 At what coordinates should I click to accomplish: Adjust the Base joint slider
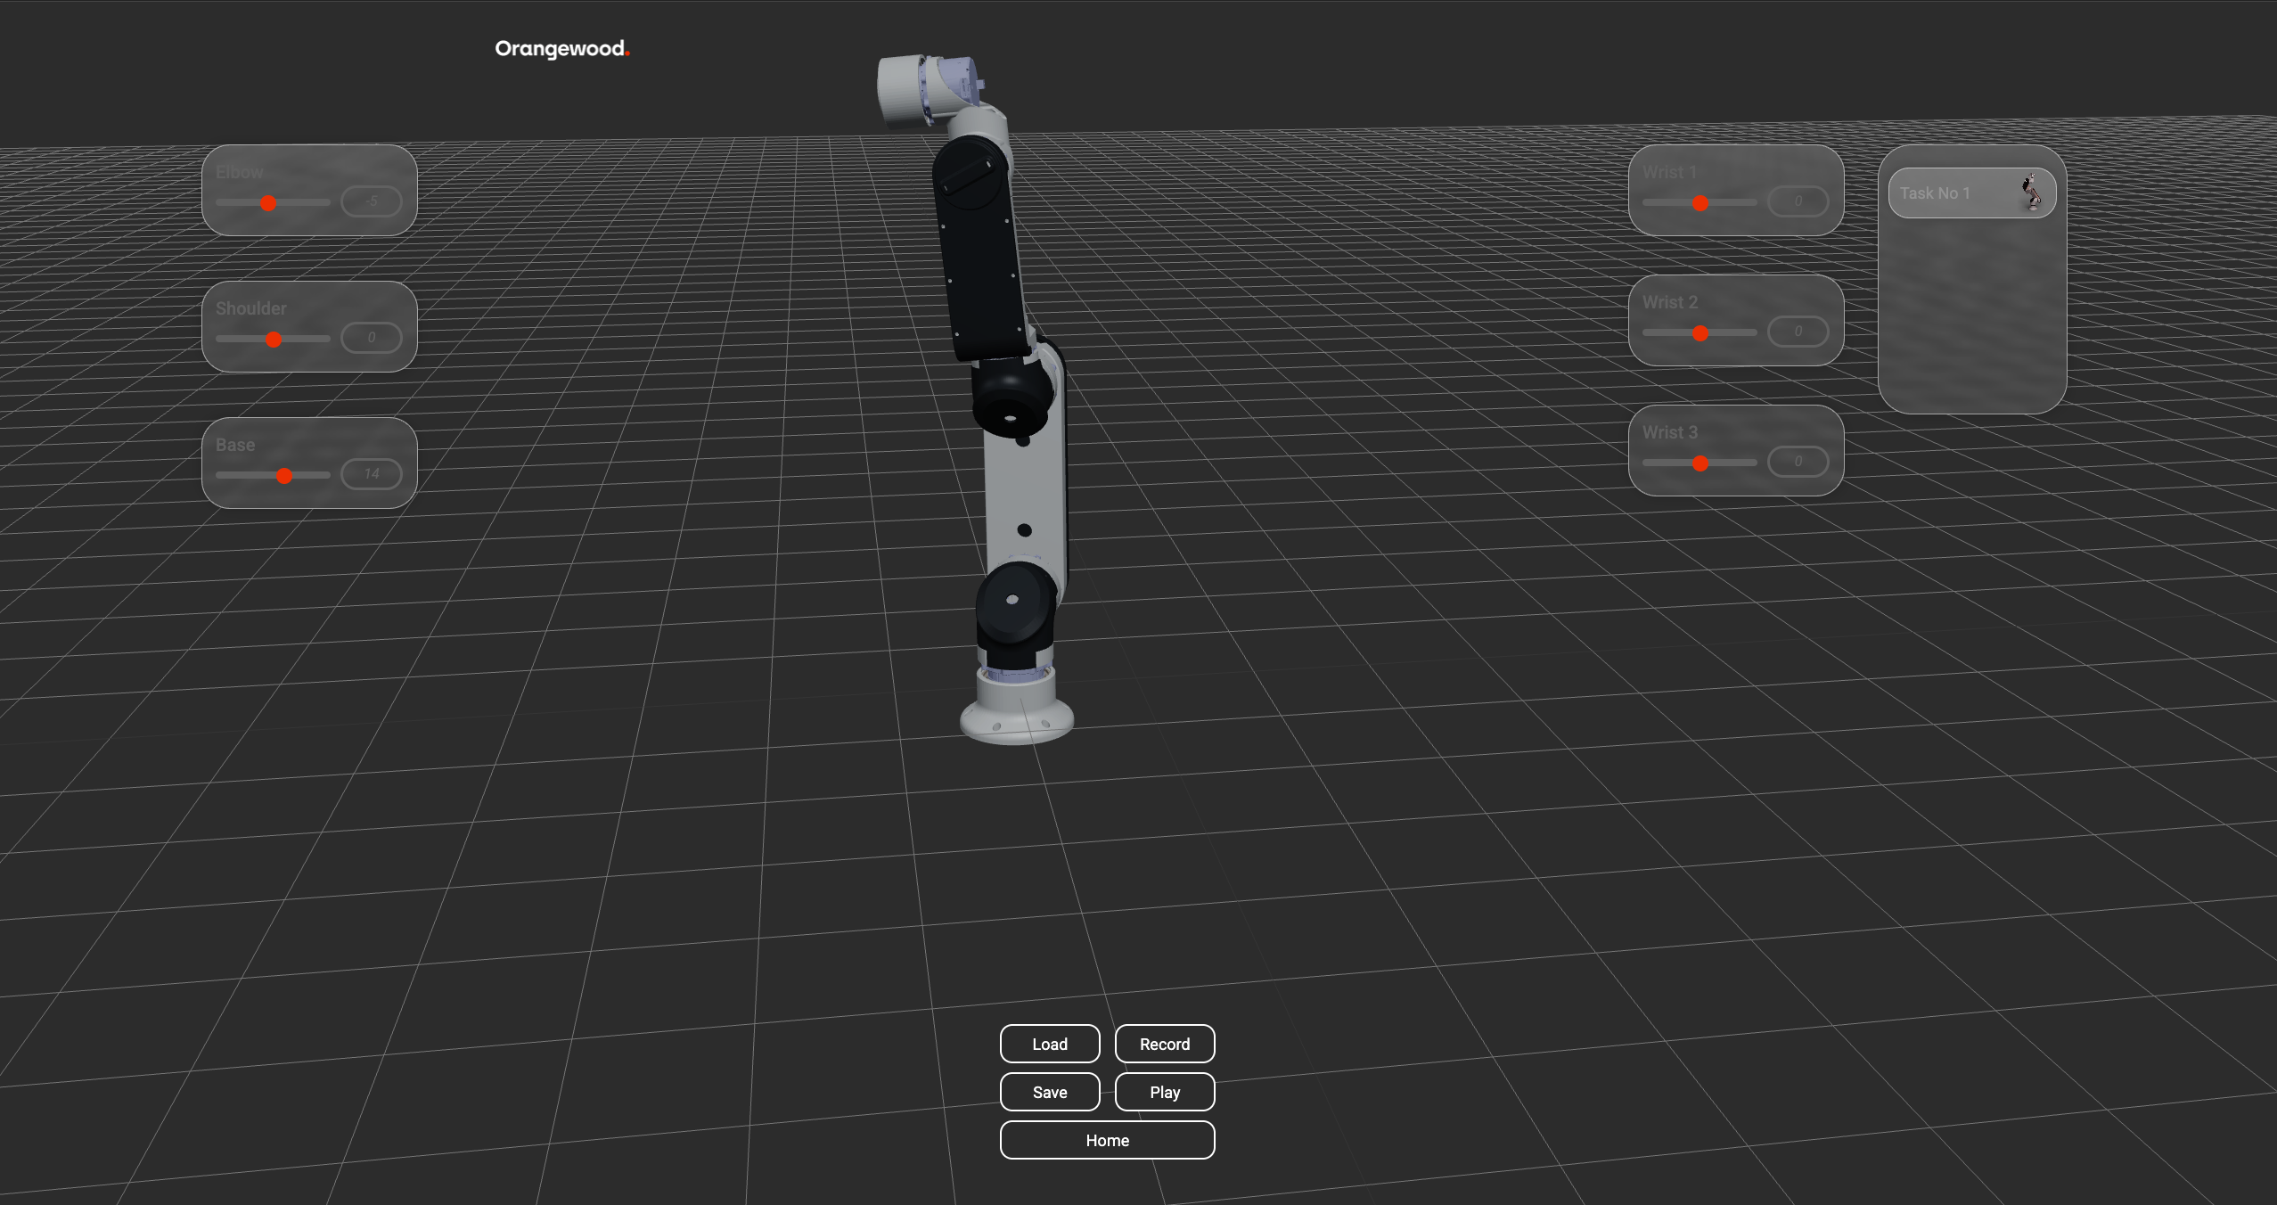[273, 475]
